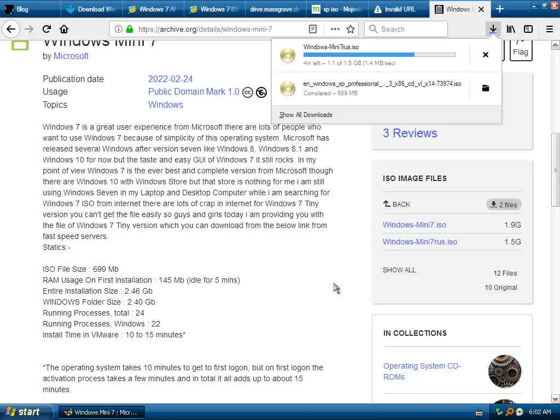The height and width of the screenshot is (420, 560).
Task: Click the Windows-Mini7rus.iso download progress bar
Action: tap(380, 55)
